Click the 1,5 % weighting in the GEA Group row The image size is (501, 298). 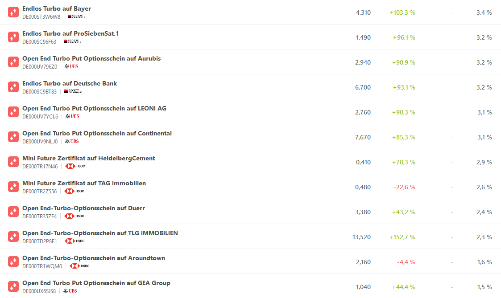pyautogui.click(x=484, y=287)
